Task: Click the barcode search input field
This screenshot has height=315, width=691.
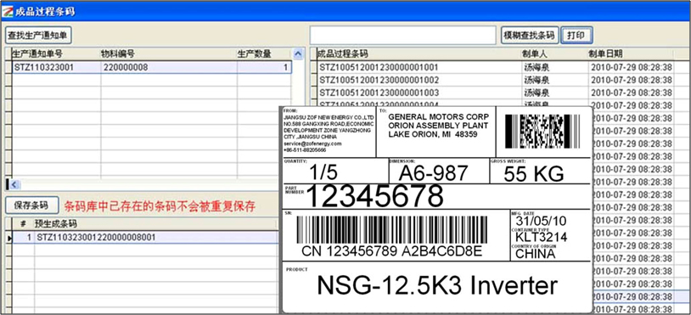Action: pyautogui.click(x=402, y=36)
